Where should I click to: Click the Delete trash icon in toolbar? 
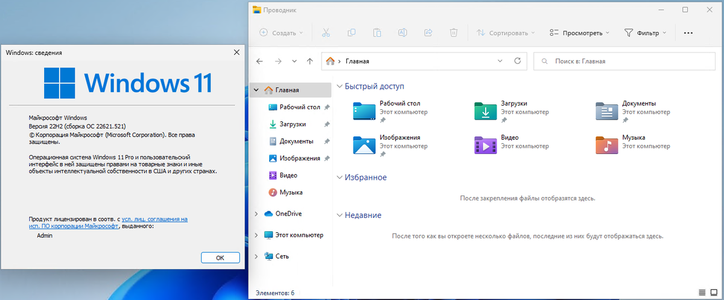[x=454, y=33]
